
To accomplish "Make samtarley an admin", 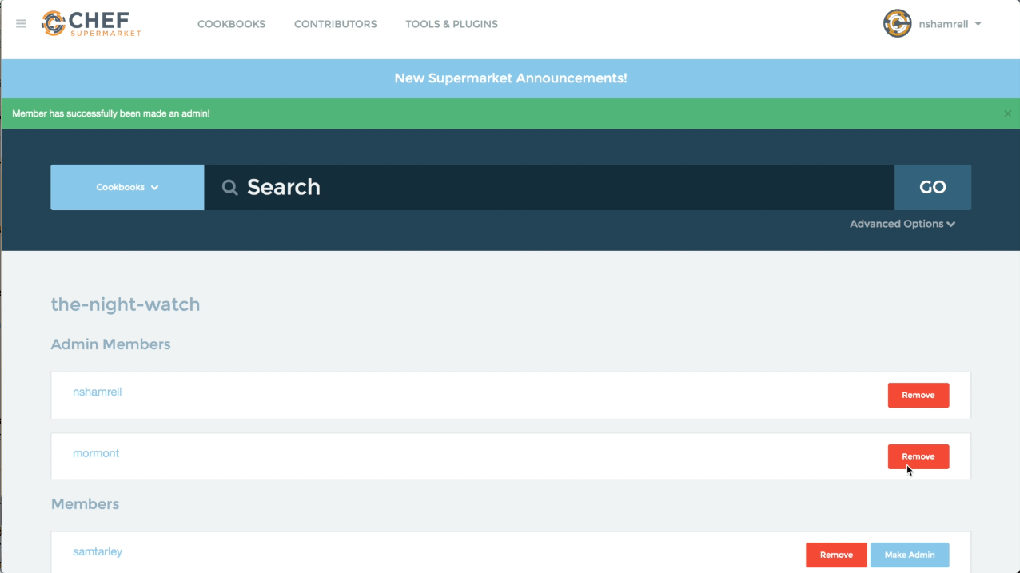I will [909, 555].
